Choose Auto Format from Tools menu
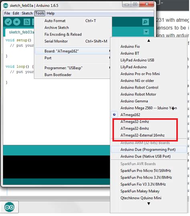The height and width of the screenshot is (216, 190). pos(73,21)
